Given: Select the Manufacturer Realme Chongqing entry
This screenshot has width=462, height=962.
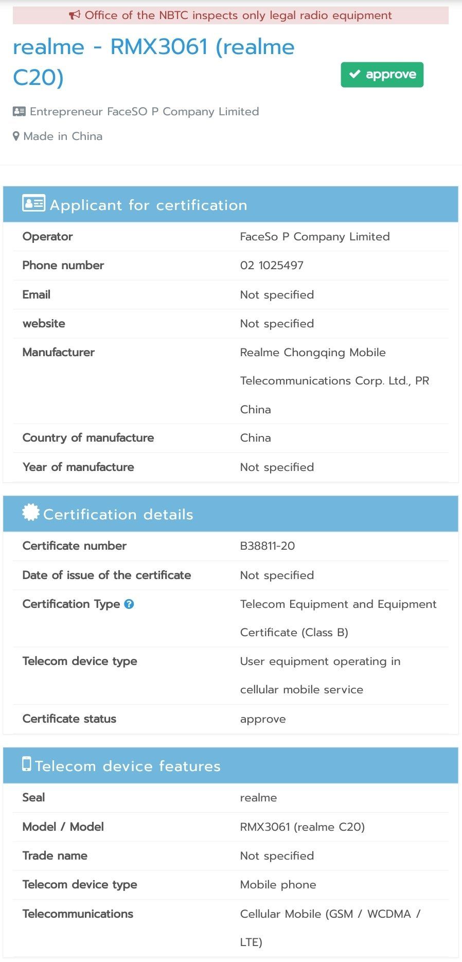Looking at the screenshot, I should 334,381.
